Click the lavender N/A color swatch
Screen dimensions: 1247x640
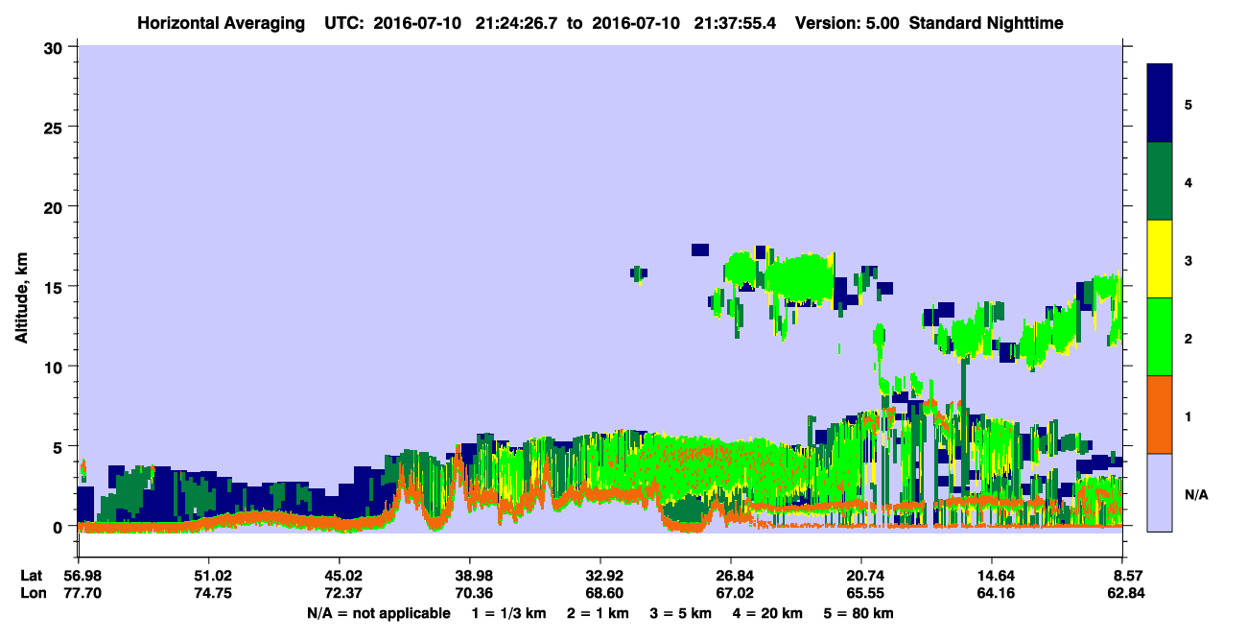(1160, 492)
